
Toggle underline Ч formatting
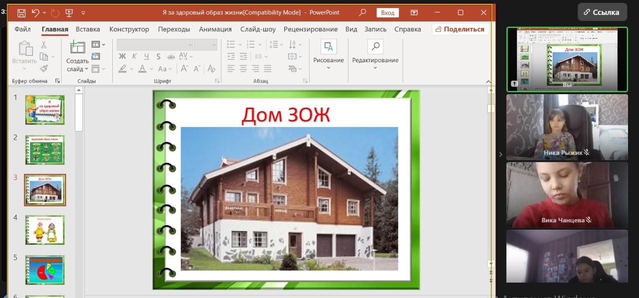(x=146, y=56)
